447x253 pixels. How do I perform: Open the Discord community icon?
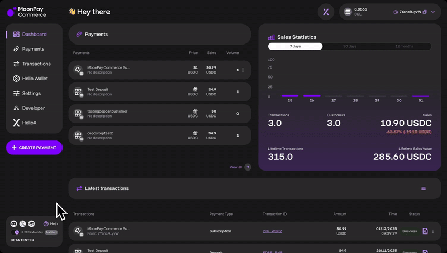pos(13,223)
